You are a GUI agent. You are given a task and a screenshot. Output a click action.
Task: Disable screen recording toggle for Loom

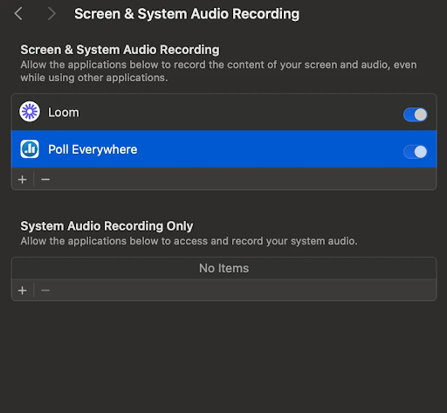[x=415, y=114]
